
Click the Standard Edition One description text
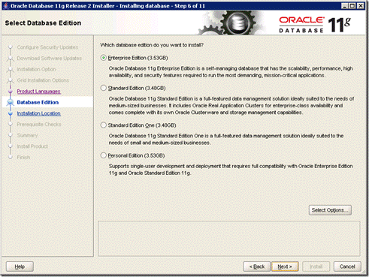pos(226,139)
